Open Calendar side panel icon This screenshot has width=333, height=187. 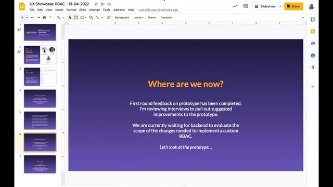click(x=313, y=20)
